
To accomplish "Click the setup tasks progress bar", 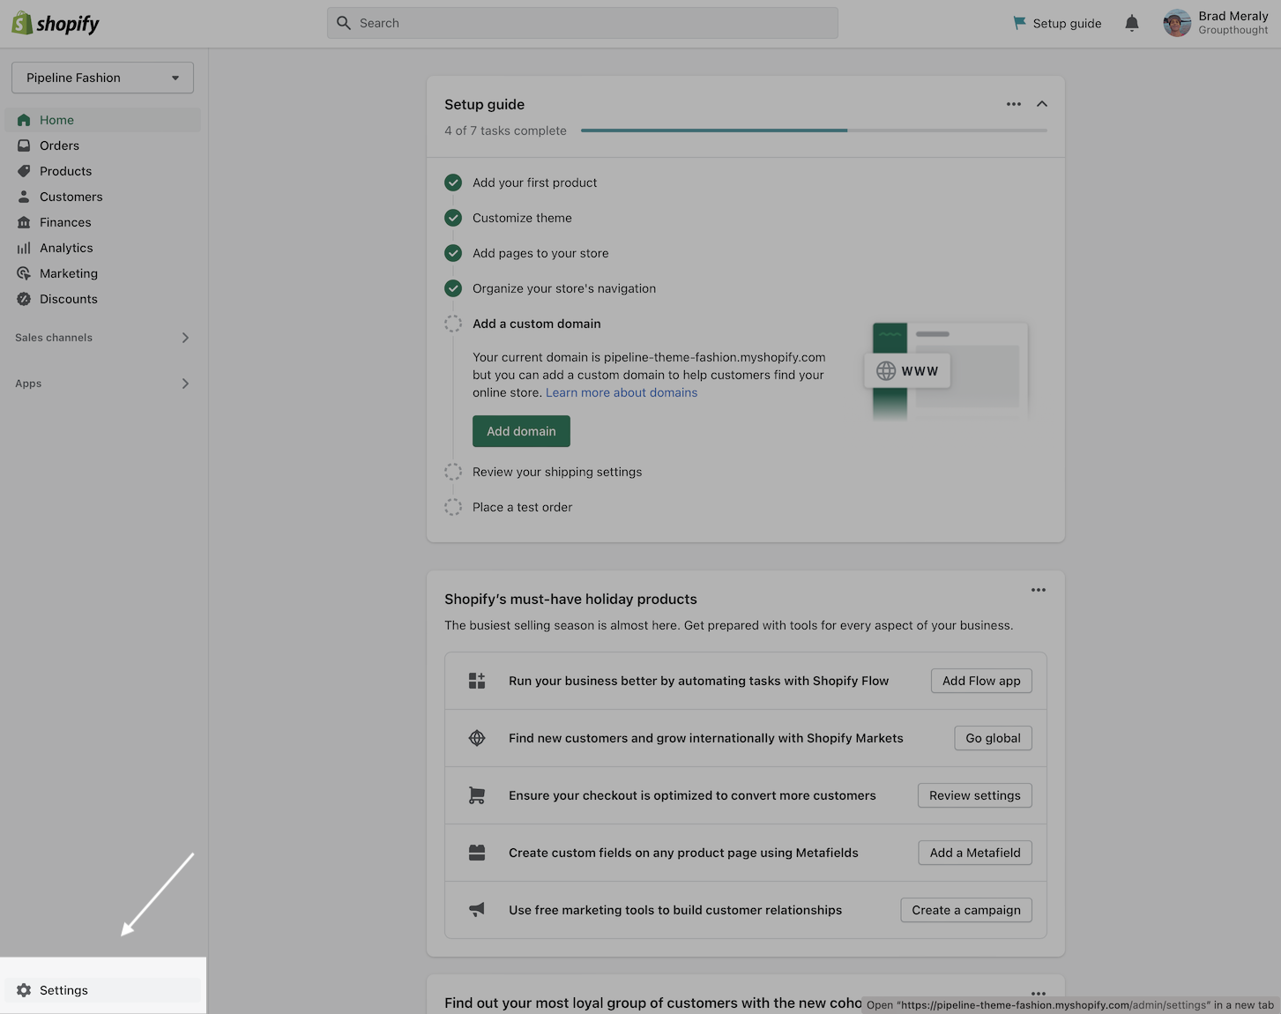I will click(x=814, y=130).
